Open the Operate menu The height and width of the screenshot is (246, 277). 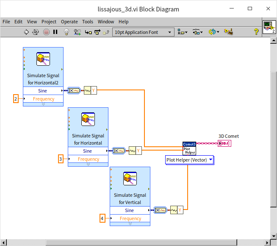click(69, 22)
